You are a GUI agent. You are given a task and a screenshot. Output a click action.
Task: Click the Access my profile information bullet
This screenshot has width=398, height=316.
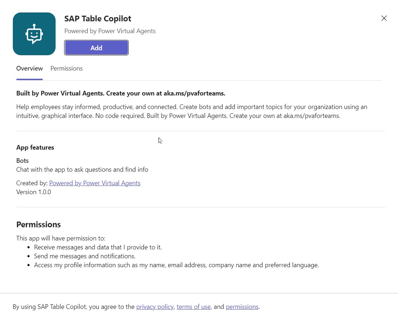tap(176, 265)
